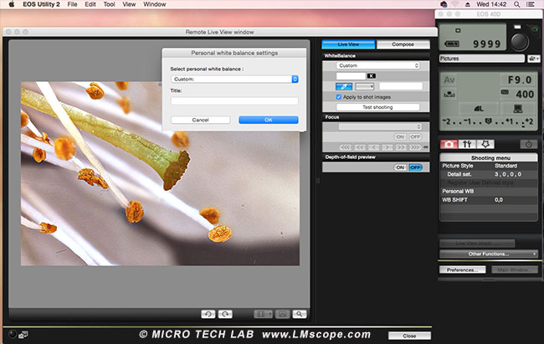544x344 pixels.
Task: Click the eject icon in the menu bar
Action: tap(468, 4)
